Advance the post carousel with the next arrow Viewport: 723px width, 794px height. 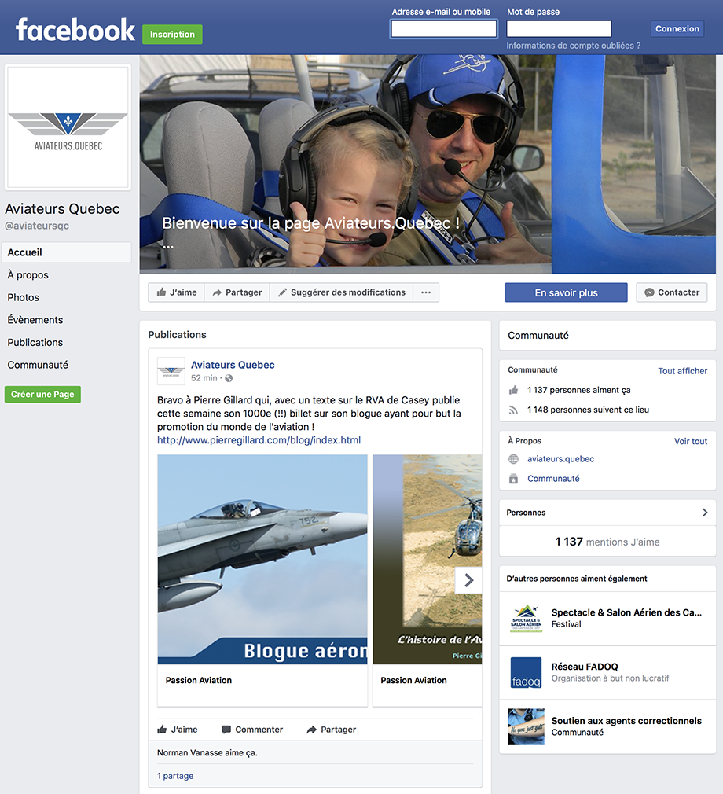468,580
